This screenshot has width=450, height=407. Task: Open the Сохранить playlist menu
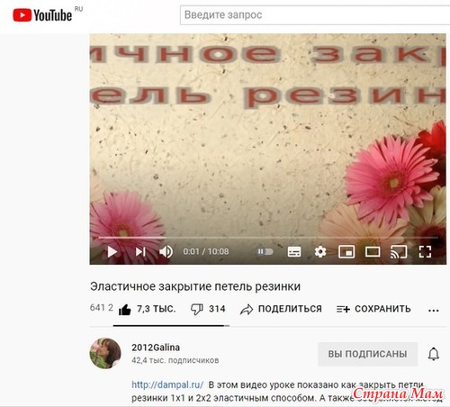coord(373,309)
